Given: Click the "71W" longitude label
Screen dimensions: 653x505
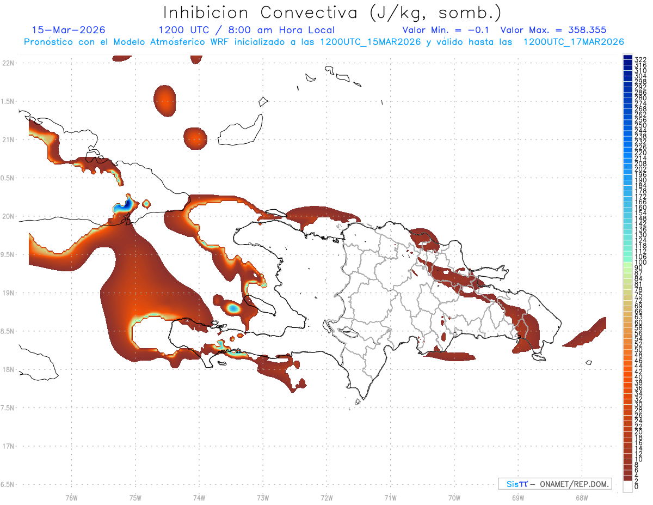Looking at the screenshot, I should [390, 497].
